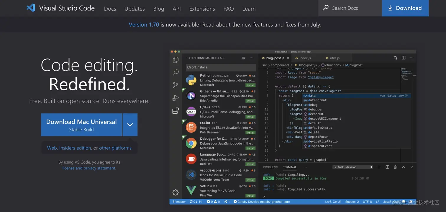Open the API menu item
The width and height of the screenshot is (446, 212).
tap(177, 9)
